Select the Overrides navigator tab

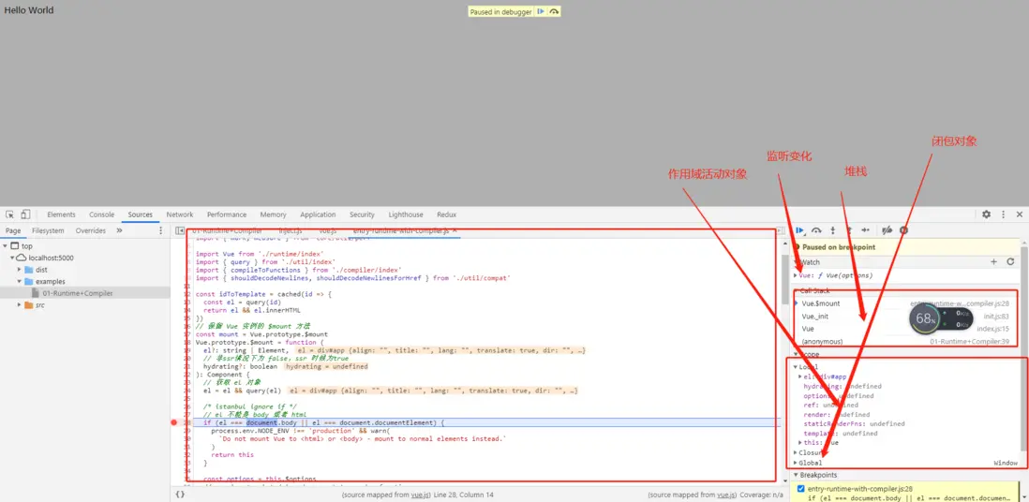tap(91, 231)
